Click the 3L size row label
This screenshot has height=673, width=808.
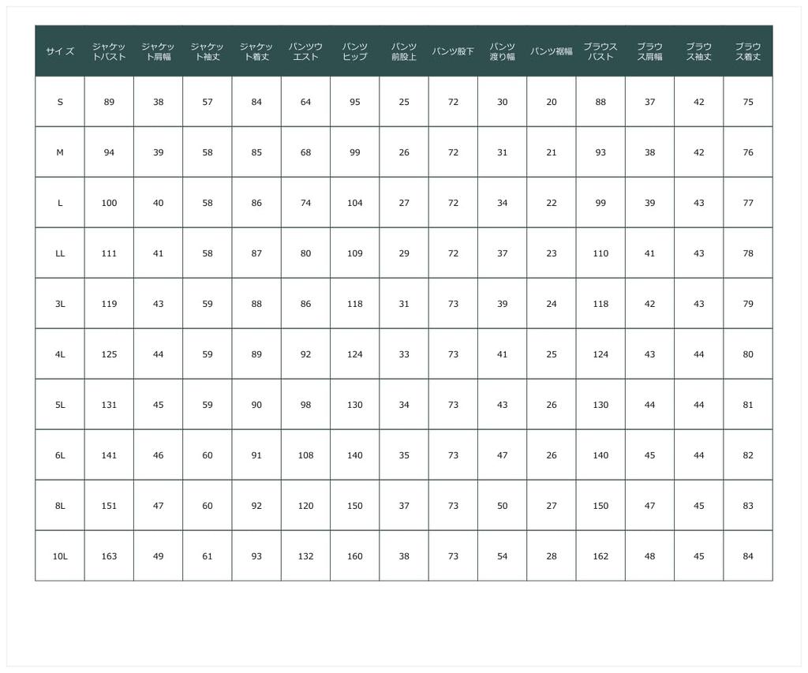point(60,304)
